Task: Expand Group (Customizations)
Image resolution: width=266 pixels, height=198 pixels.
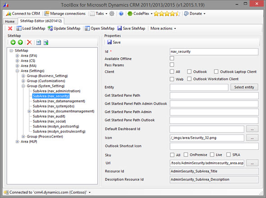Action: click(x=23, y=81)
